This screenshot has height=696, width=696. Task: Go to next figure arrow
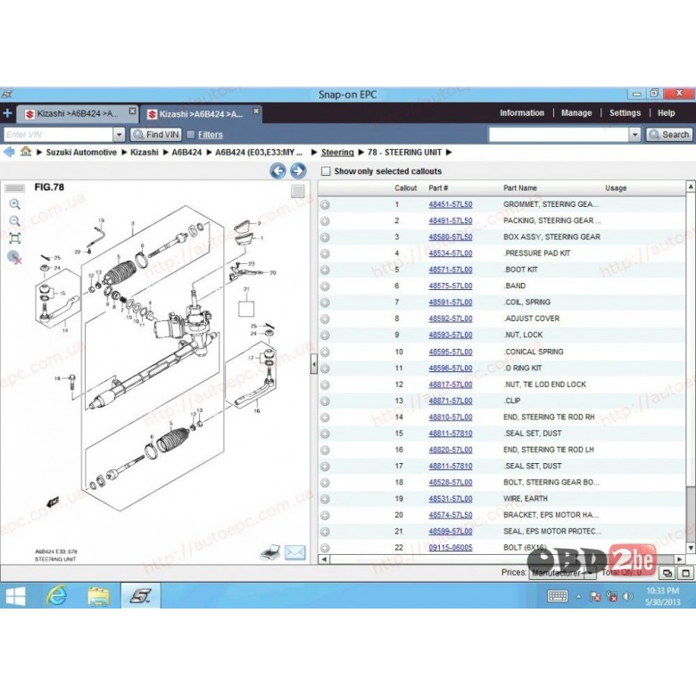click(298, 170)
